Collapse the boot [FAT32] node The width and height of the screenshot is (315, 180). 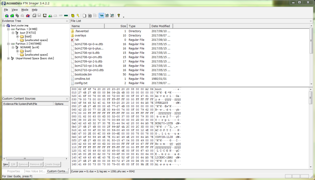pyautogui.click(x=13, y=33)
